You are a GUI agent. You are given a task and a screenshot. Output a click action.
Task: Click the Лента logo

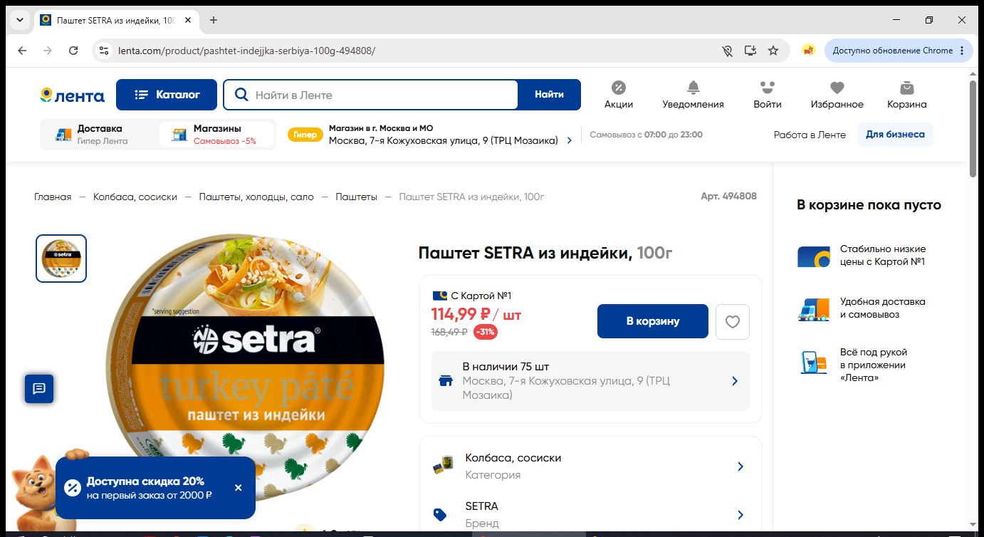point(72,95)
